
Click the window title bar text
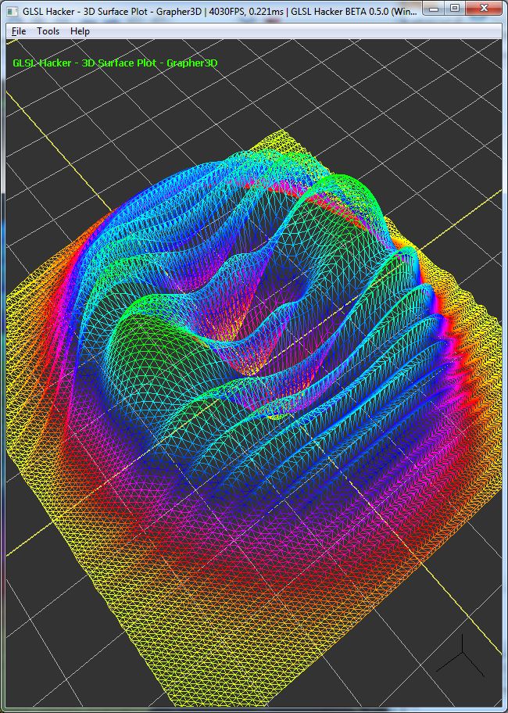click(220, 11)
